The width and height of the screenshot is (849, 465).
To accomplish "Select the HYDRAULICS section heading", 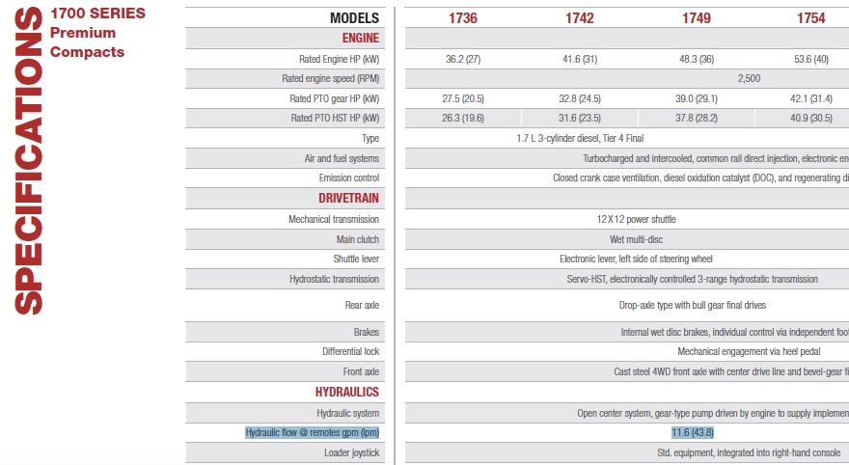I will pos(347,393).
